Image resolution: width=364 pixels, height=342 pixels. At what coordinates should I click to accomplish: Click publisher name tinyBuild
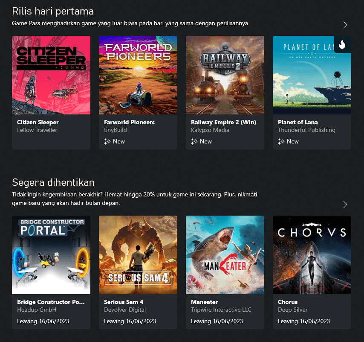(116, 130)
